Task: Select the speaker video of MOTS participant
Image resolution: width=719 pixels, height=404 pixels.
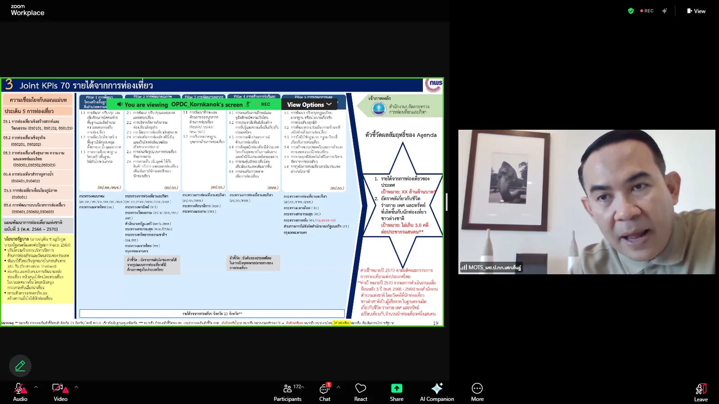Action: [x=587, y=202]
